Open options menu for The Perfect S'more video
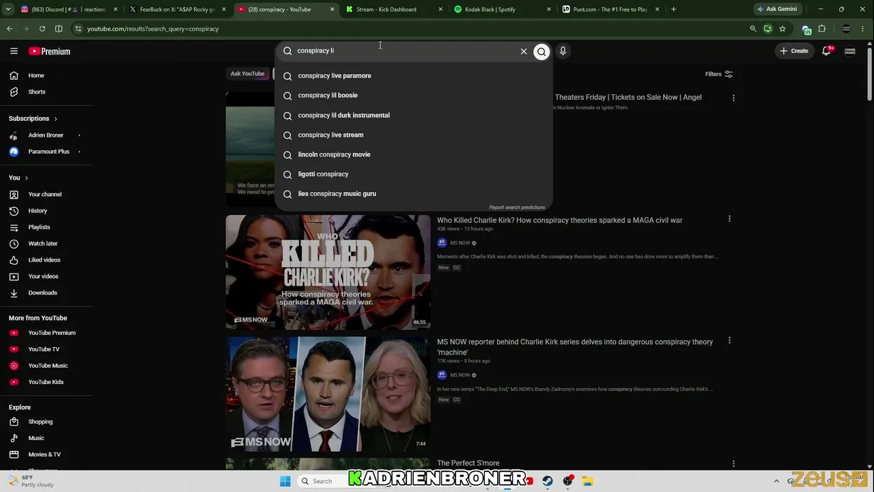This screenshot has height=492, width=874. tap(733, 464)
